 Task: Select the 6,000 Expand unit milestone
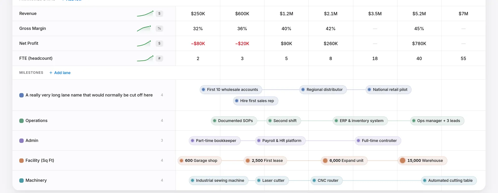point(344,161)
